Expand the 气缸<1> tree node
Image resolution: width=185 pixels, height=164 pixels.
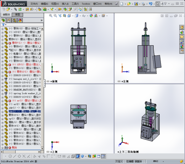[2, 50]
